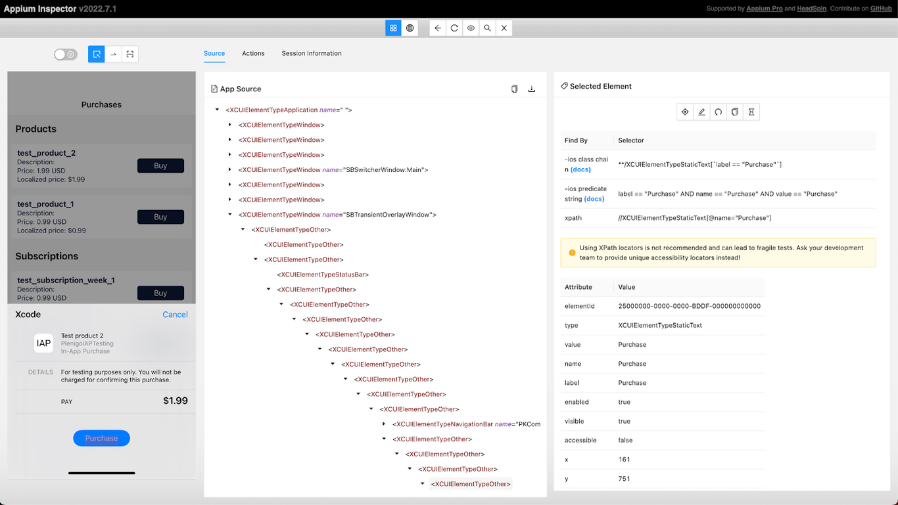Image resolution: width=898 pixels, height=505 pixels.
Task: Download the app source file
Action: (x=532, y=89)
